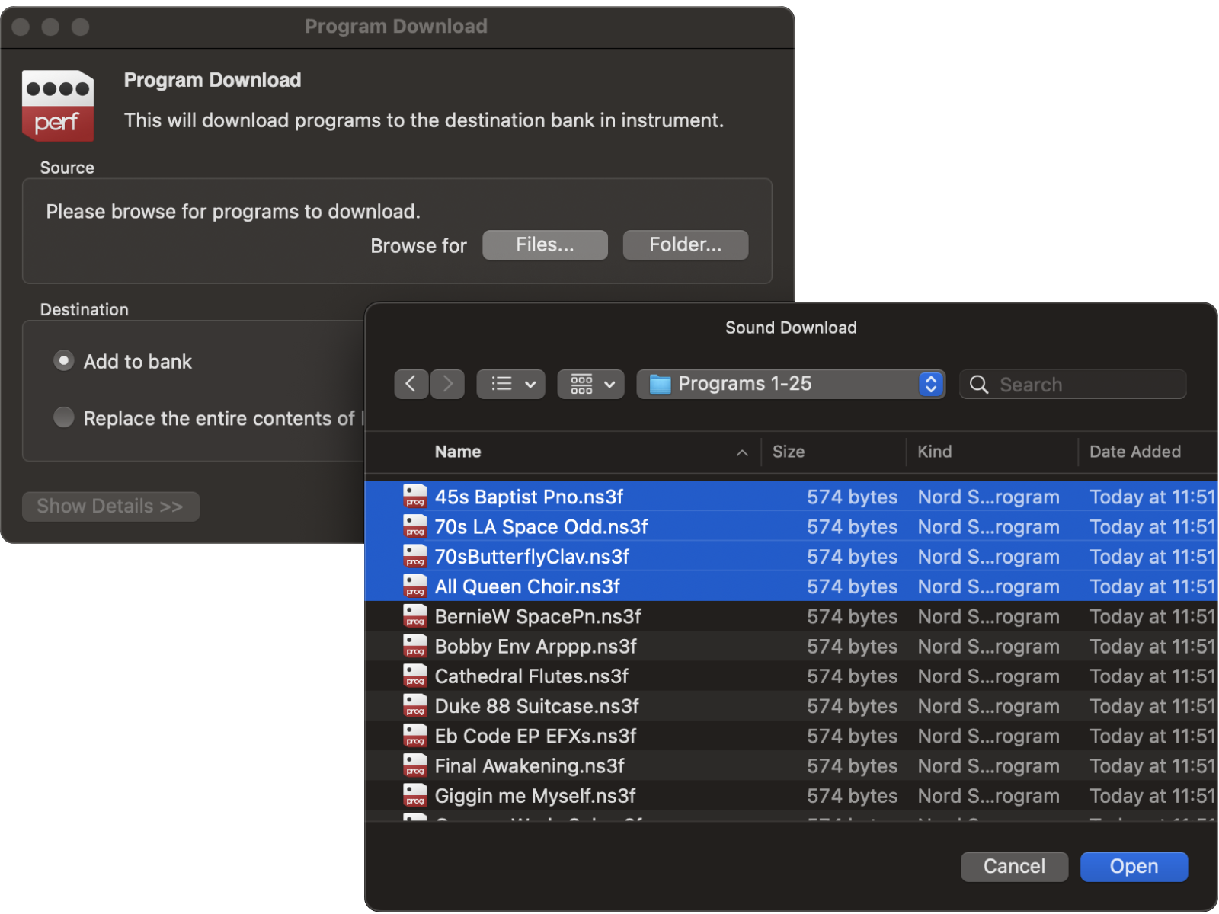Image resolution: width=1219 pixels, height=914 pixels.
Task: Click the prog icon of 70s LA Space Odd.ns3f
Action: tap(415, 526)
